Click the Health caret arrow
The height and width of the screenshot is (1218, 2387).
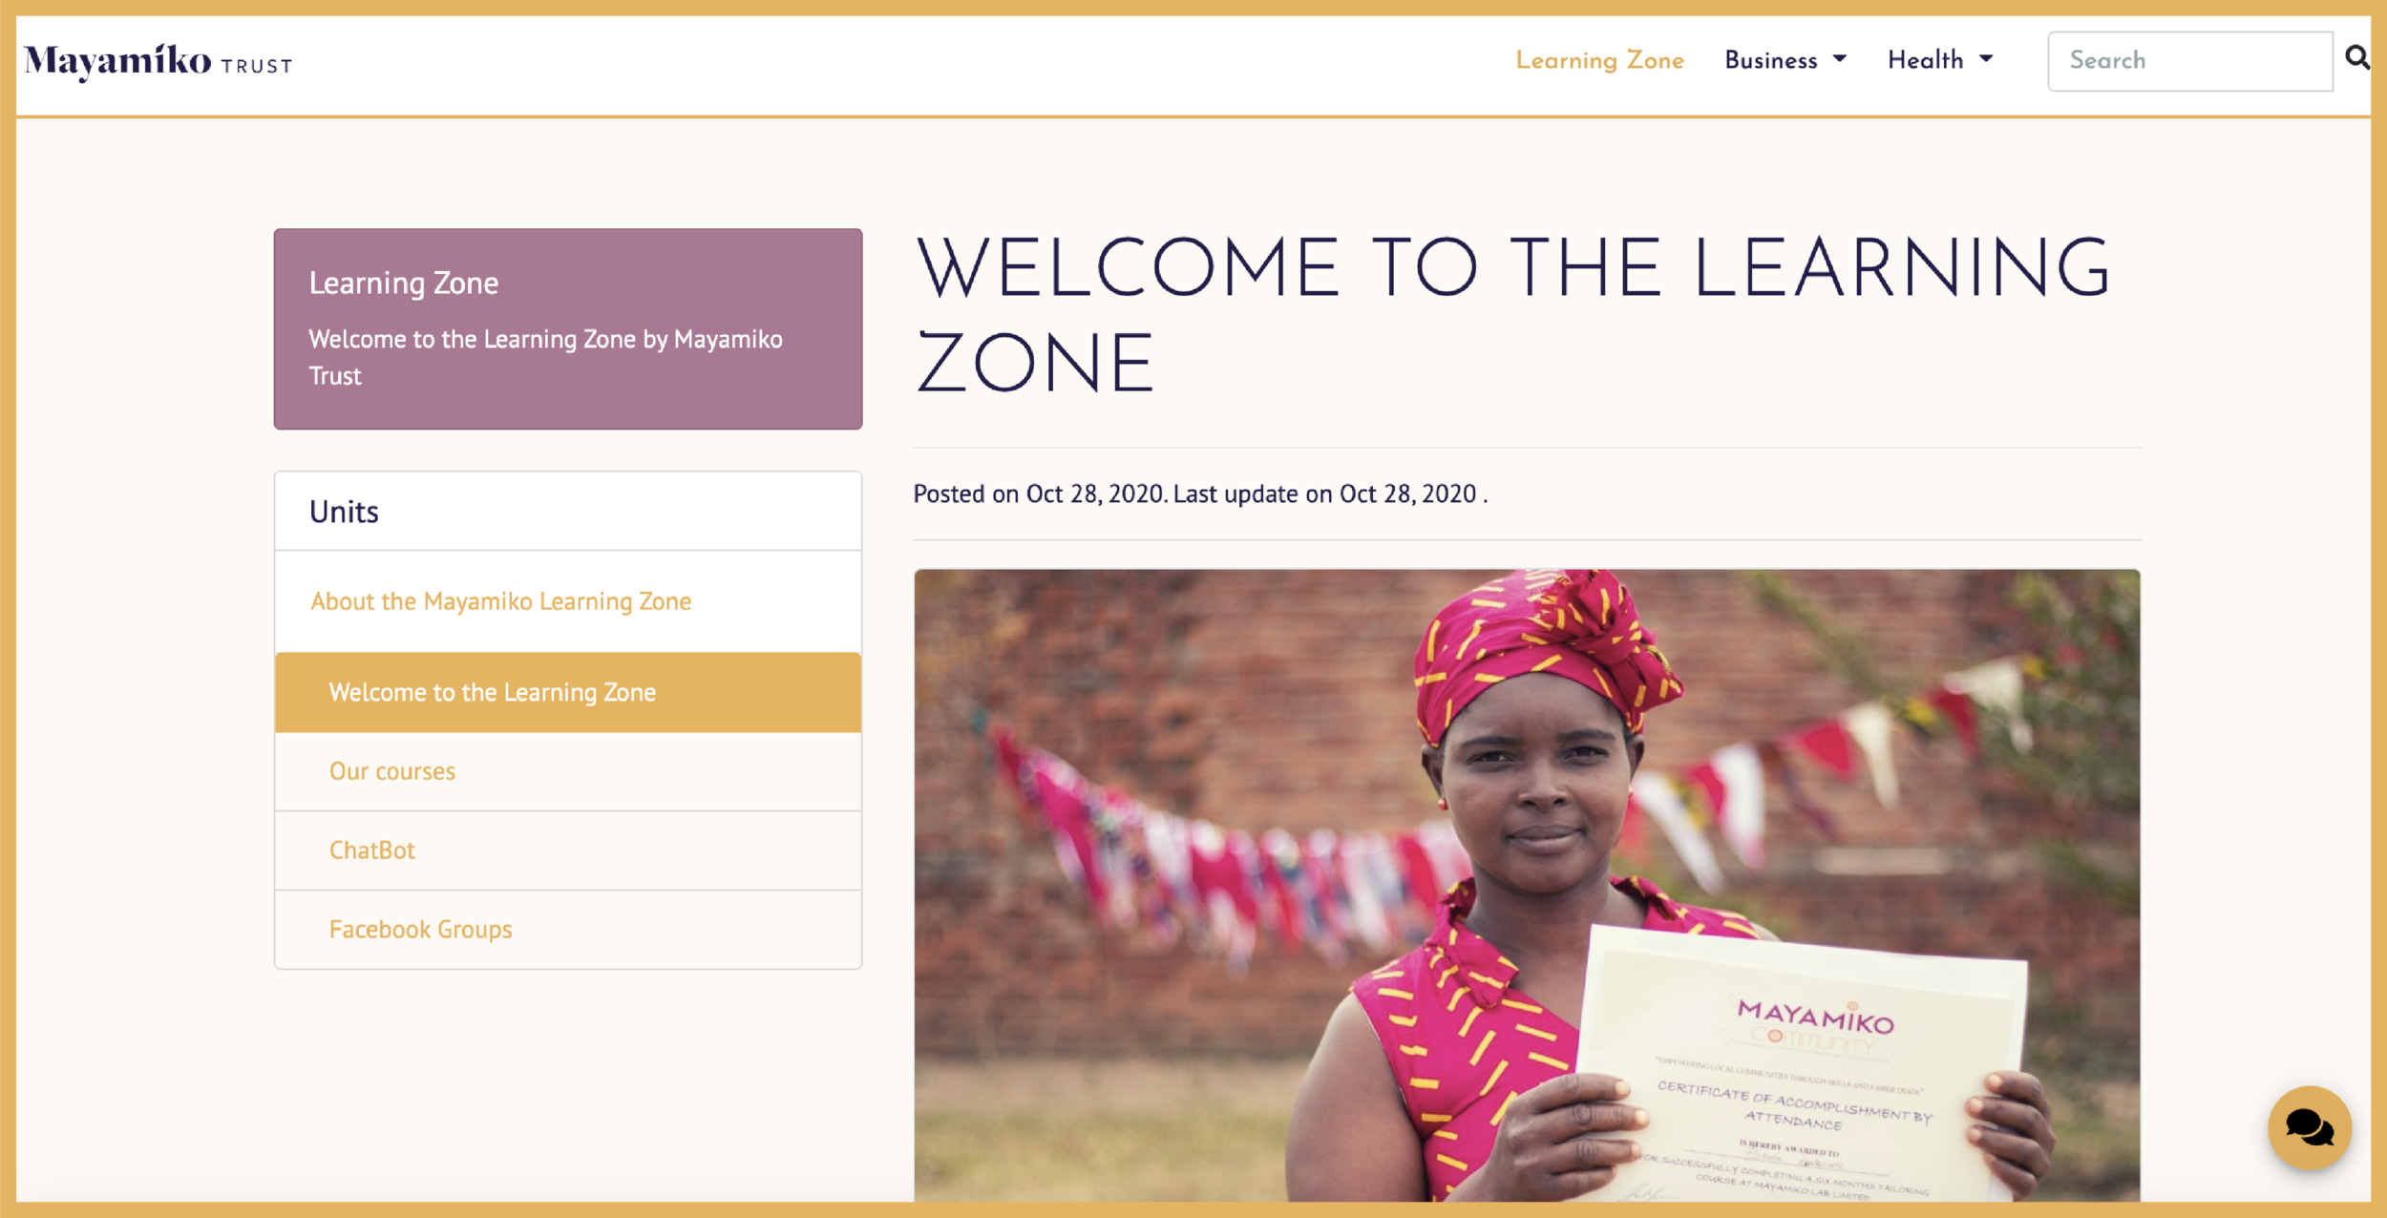click(1986, 59)
